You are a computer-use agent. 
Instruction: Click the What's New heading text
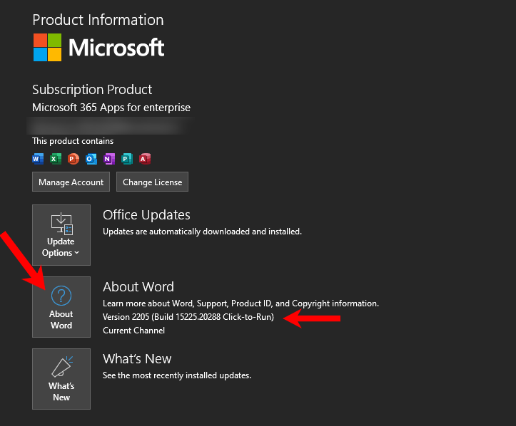pos(137,358)
